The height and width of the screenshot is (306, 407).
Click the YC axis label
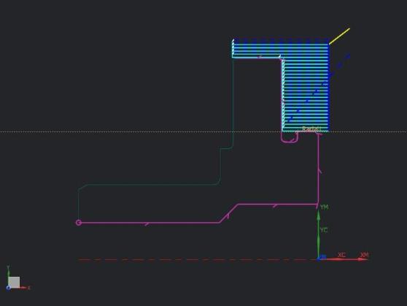click(324, 230)
